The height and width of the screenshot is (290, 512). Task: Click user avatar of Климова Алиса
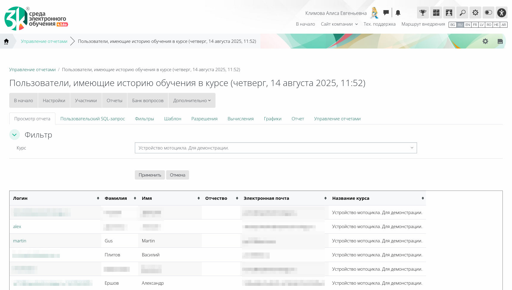pos(374,13)
